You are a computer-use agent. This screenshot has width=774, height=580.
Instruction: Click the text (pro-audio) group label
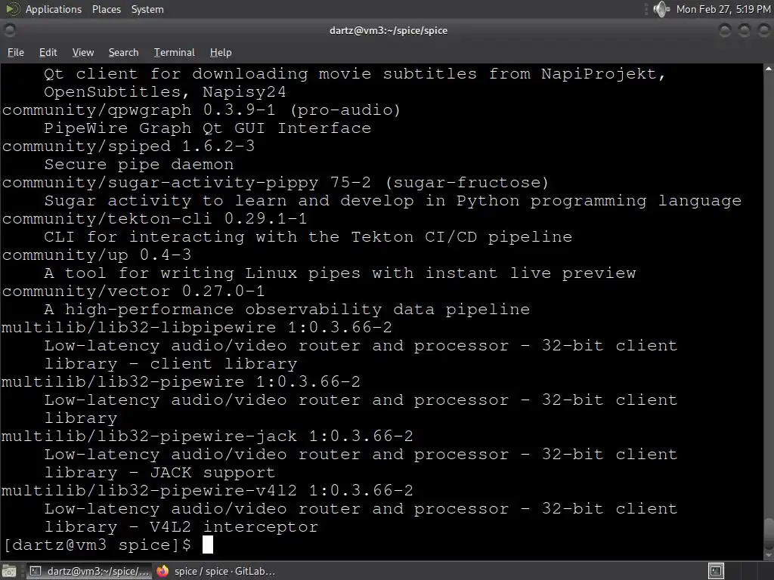(345, 110)
